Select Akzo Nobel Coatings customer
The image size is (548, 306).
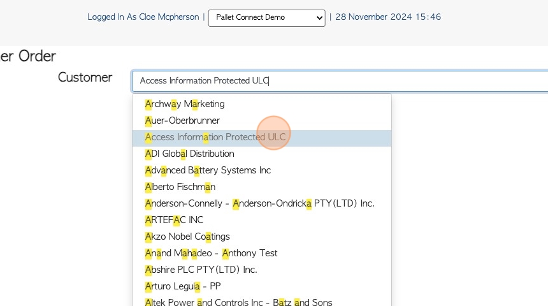click(x=262, y=237)
